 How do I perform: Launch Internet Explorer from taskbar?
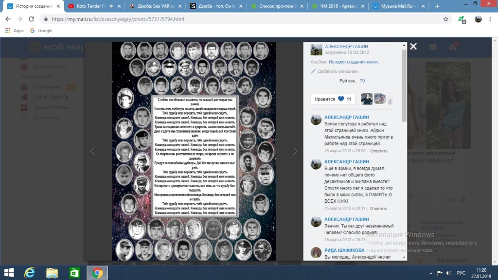click(x=30, y=273)
